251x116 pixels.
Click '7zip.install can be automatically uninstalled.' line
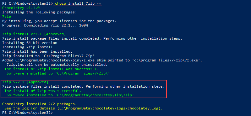pos(57,65)
